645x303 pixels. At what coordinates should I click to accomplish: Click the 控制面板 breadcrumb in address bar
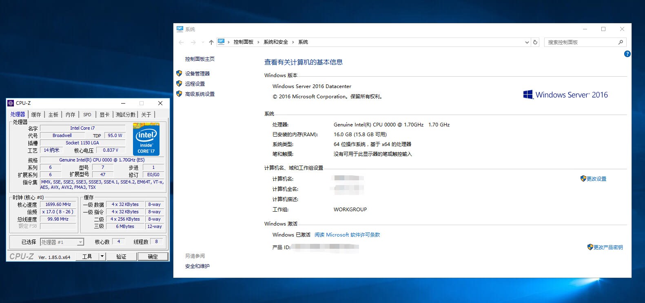(244, 42)
